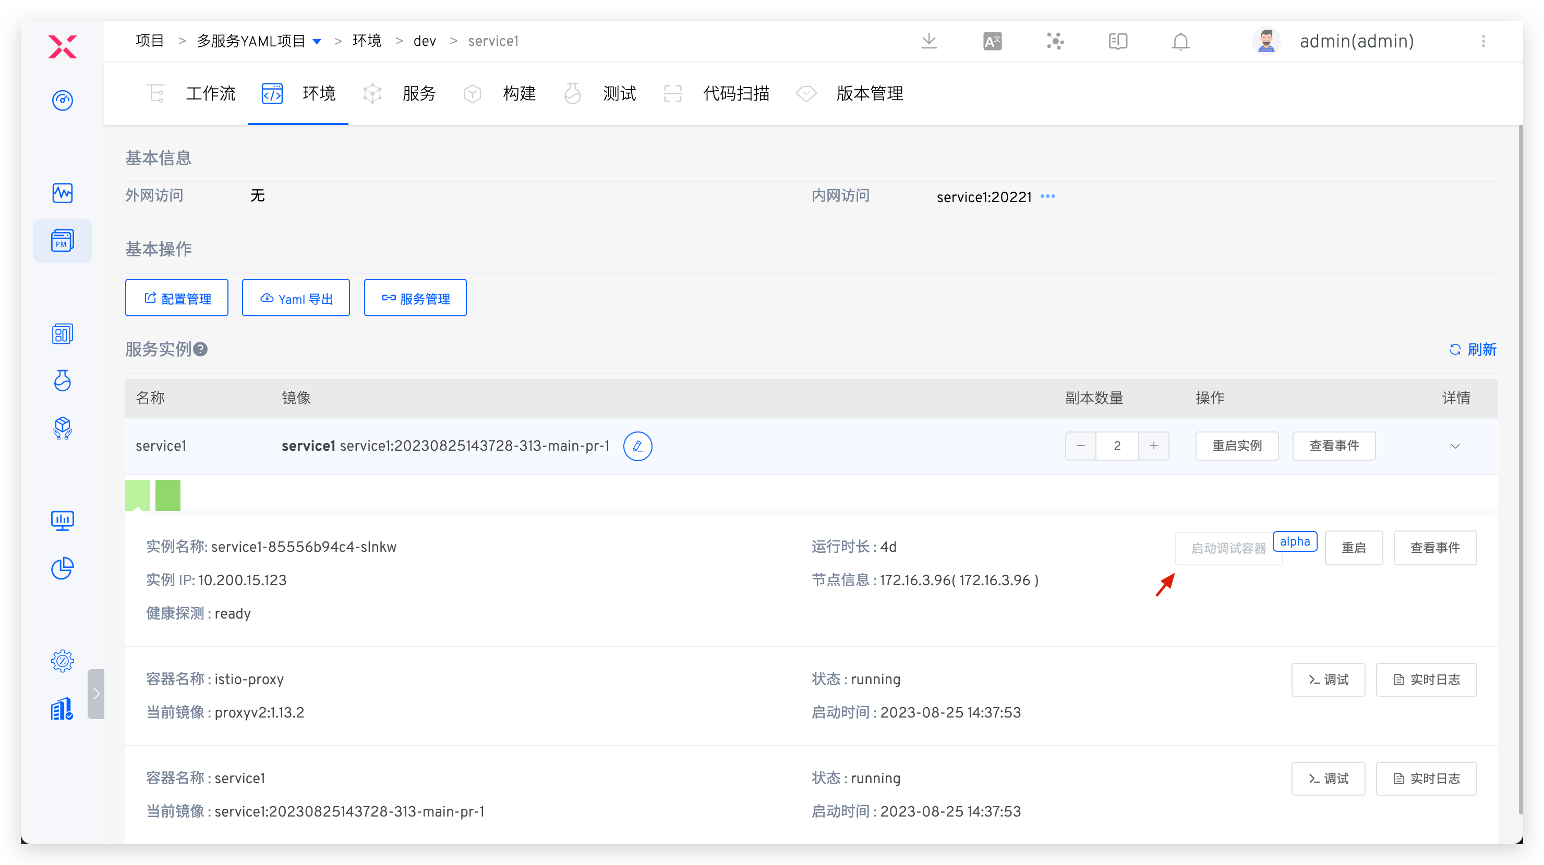Viewport: 1544px width, 865px height.
Task: Expand the service1 instance row chevron
Action: coord(1456,446)
